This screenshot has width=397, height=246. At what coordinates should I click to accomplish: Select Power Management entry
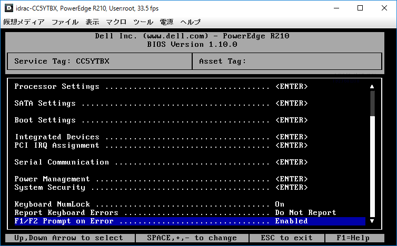(161, 179)
